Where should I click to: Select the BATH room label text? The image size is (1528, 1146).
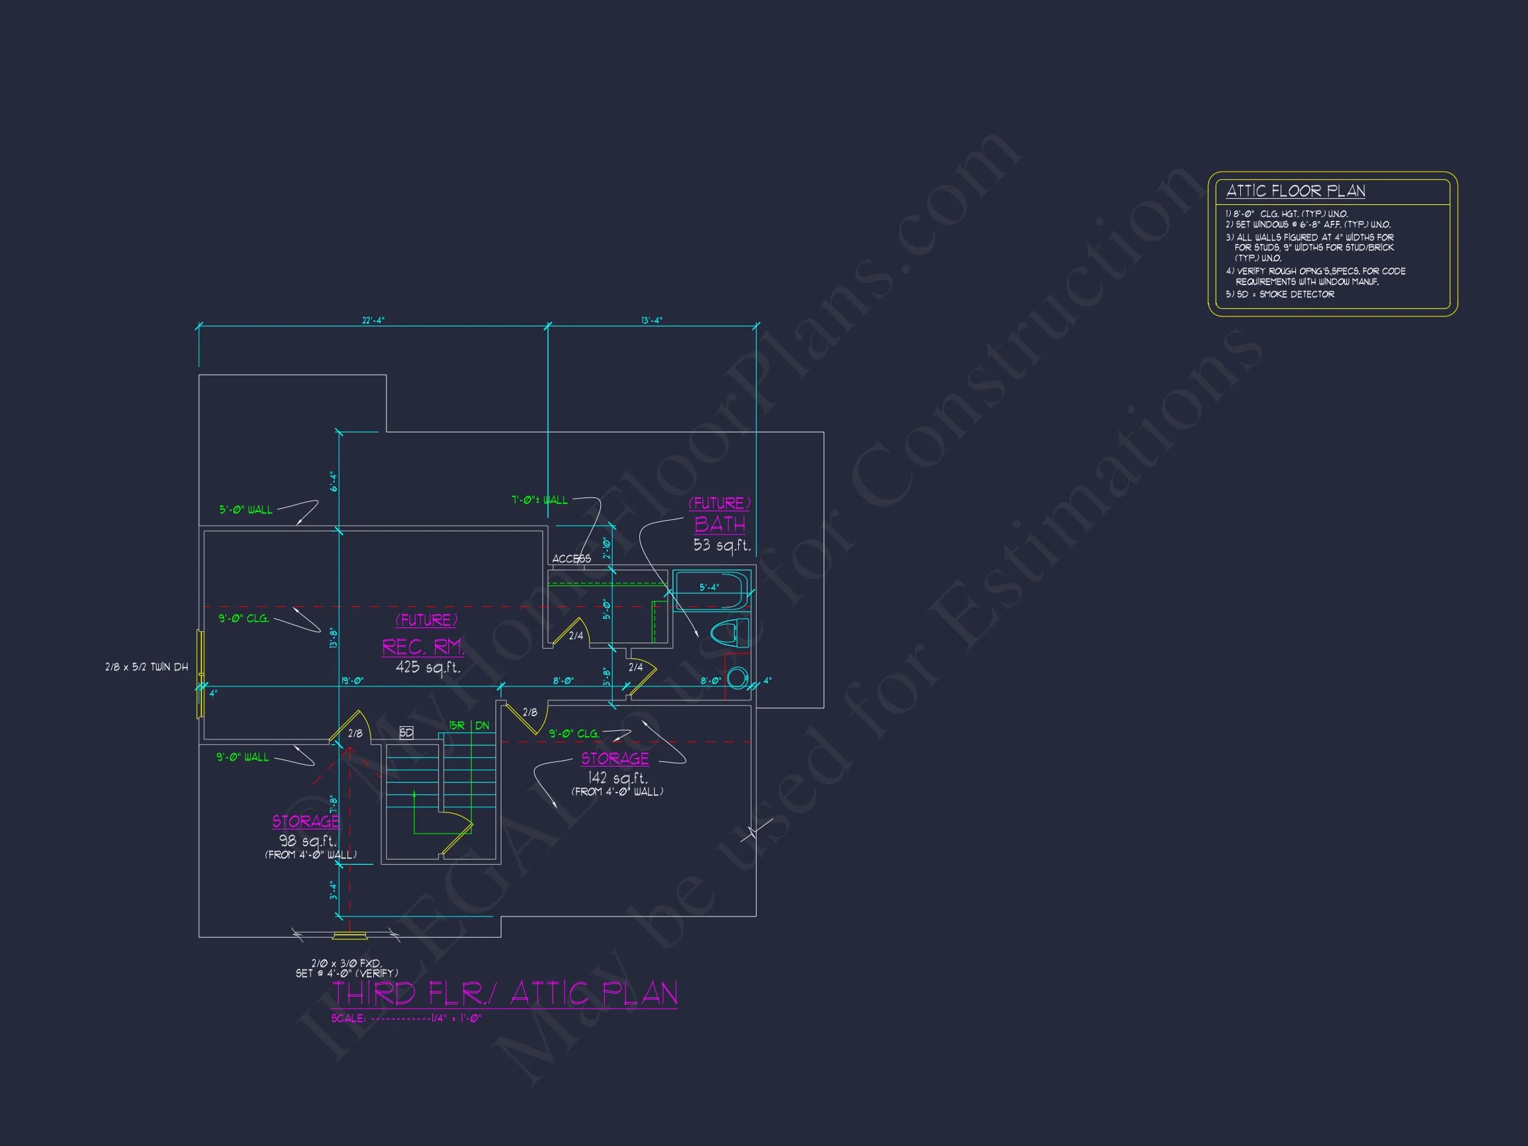coord(720,525)
